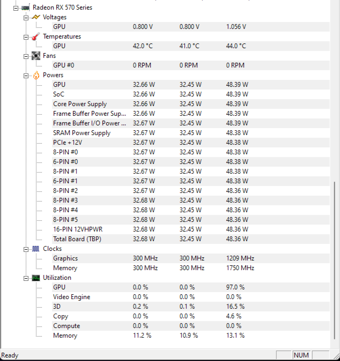Click the NUM indicator in status bar

tap(301, 355)
